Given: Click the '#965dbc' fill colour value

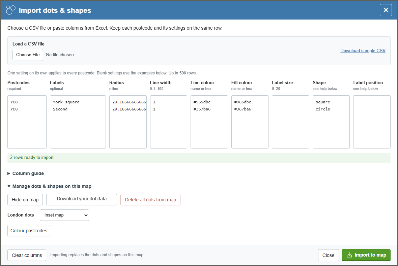Looking at the screenshot, I should pos(243,102).
